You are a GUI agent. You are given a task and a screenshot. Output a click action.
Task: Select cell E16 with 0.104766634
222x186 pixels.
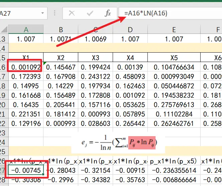[x=174, y=67]
